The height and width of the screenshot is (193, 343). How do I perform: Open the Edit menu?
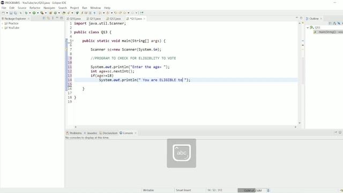coord(12,8)
